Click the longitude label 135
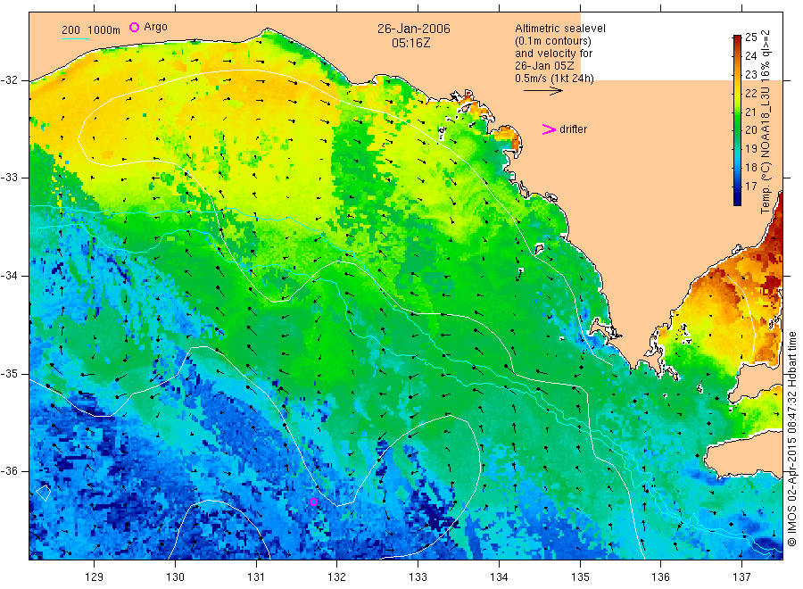 (580, 577)
